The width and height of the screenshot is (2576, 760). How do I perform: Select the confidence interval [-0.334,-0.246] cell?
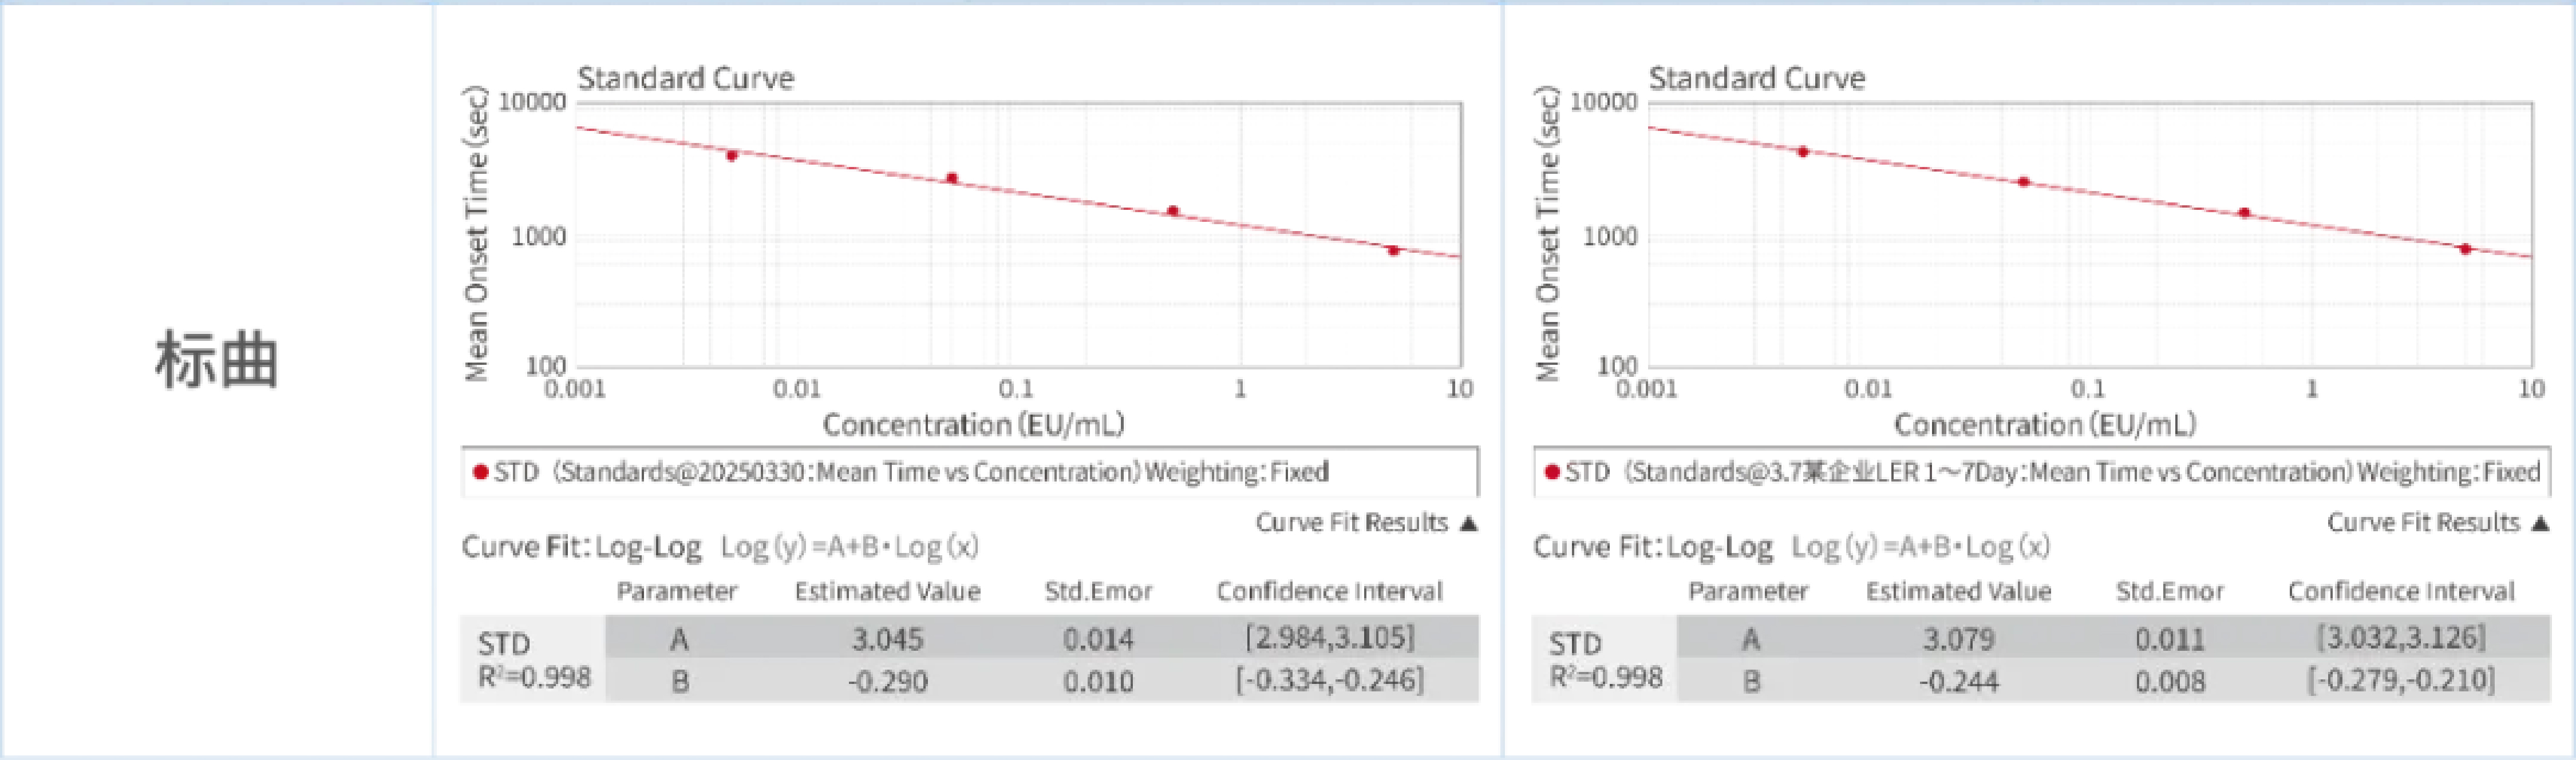[1329, 680]
